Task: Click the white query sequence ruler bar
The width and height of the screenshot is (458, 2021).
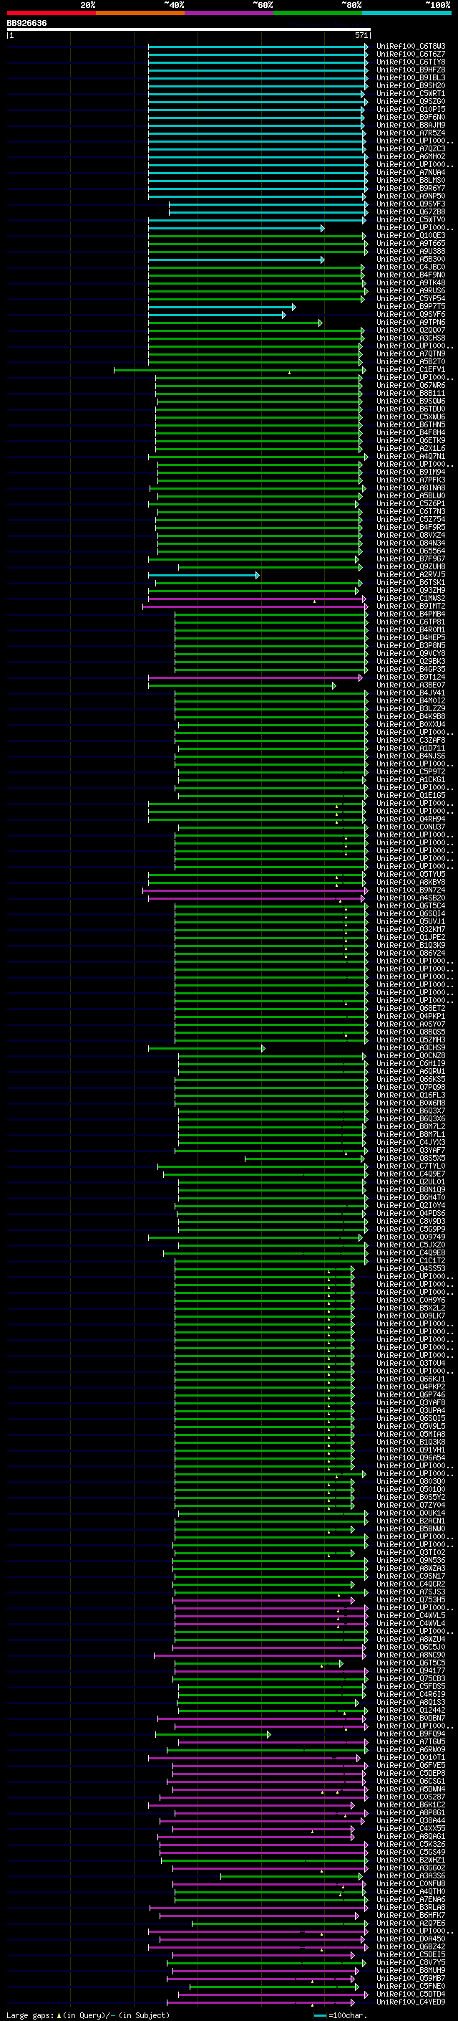Action: (189, 30)
